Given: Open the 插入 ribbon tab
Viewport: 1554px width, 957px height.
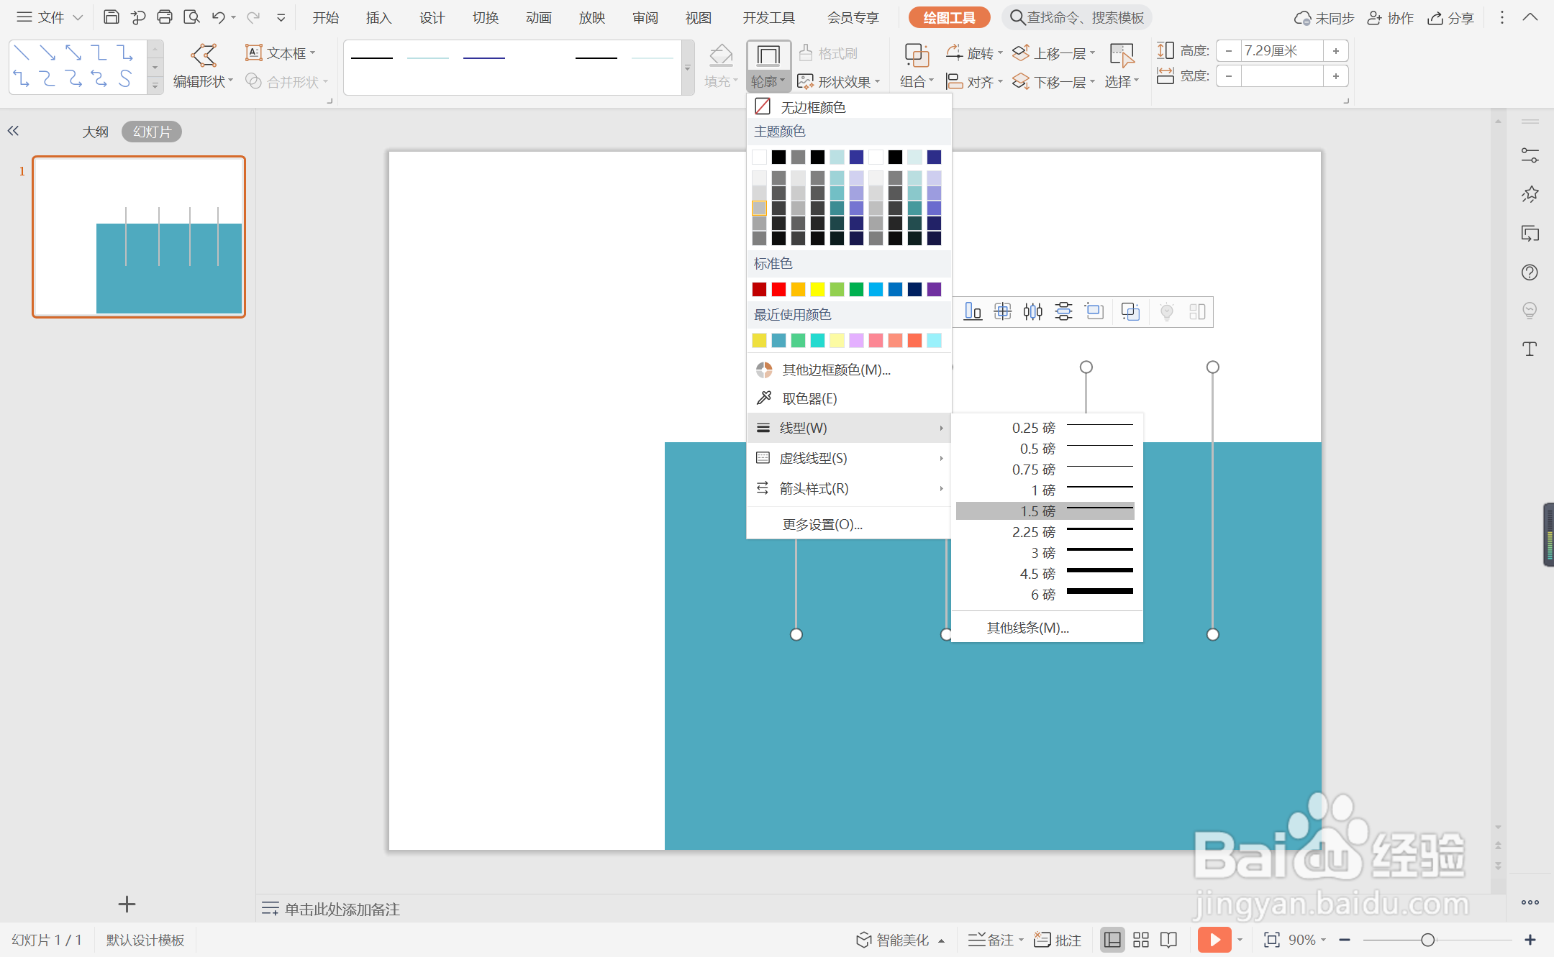Looking at the screenshot, I should pos(378,18).
